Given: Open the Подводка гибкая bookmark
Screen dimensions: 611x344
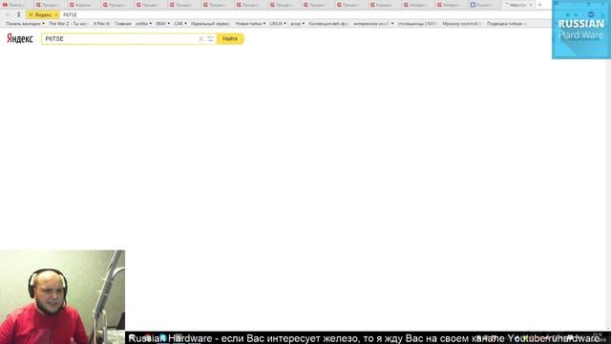Looking at the screenshot, I should (x=507, y=24).
